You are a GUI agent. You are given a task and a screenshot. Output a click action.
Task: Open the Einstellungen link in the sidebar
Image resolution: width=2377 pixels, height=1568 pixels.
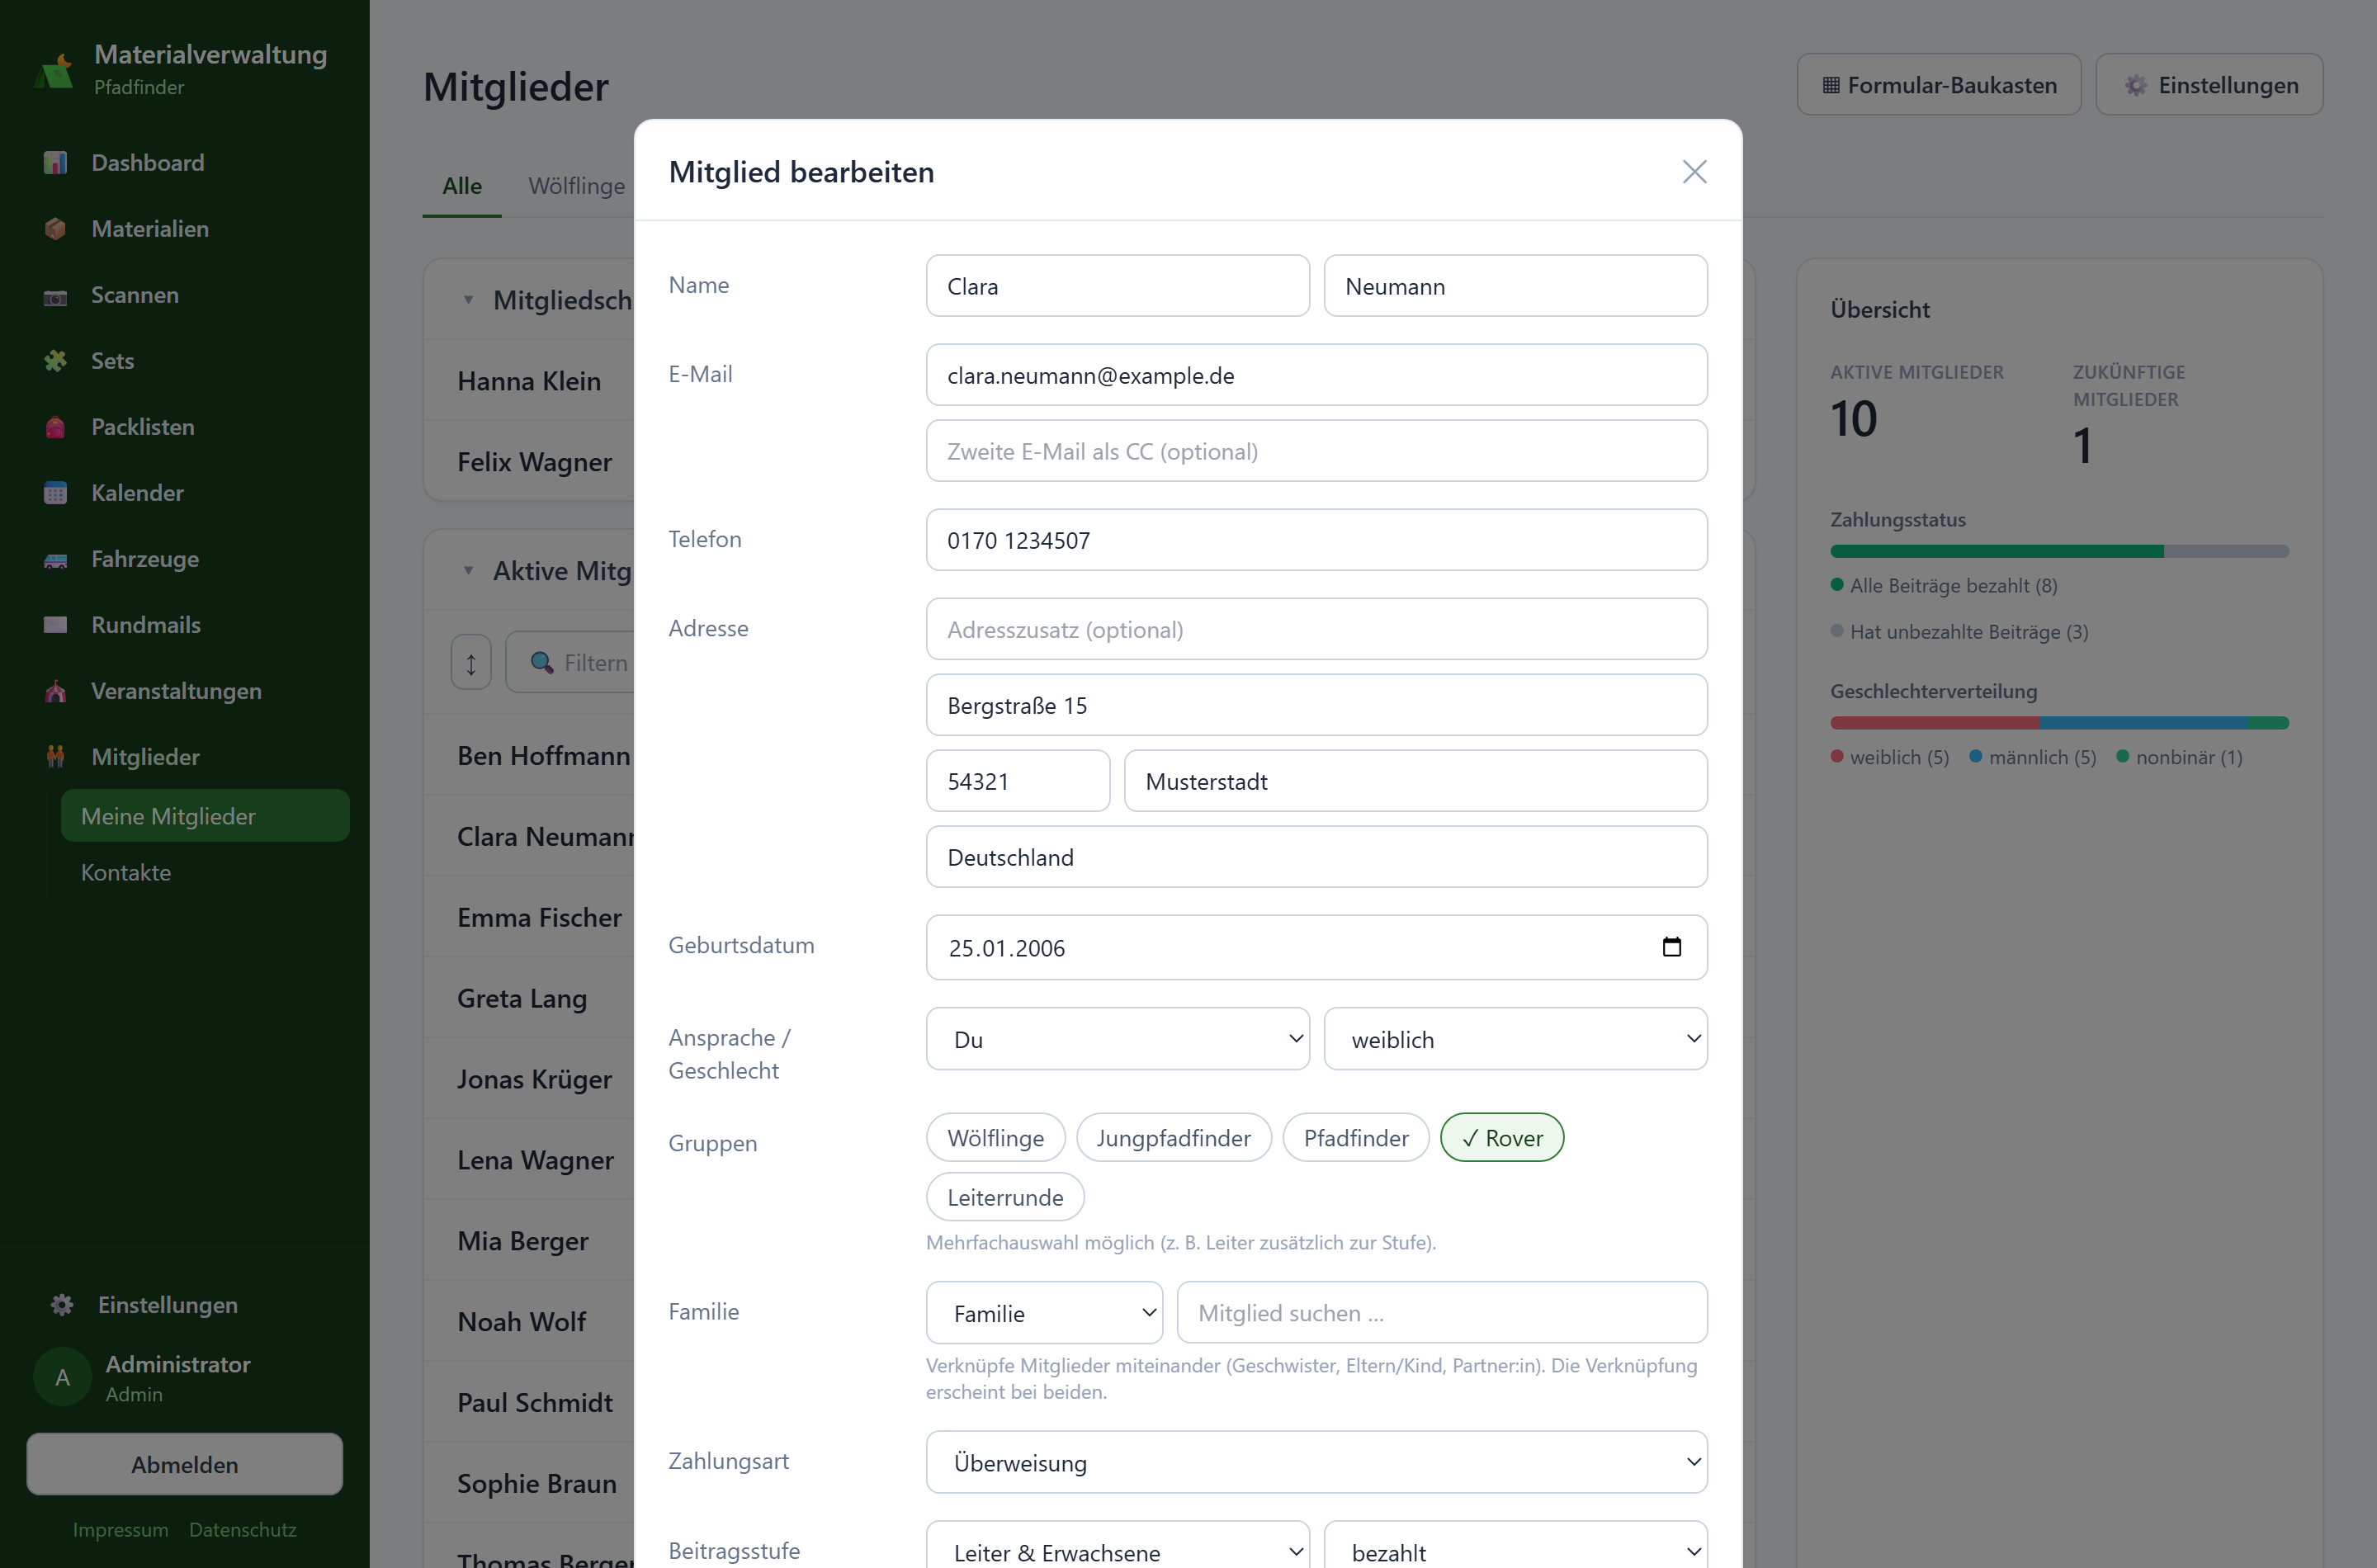pyautogui.click(x=168, y=1305)
